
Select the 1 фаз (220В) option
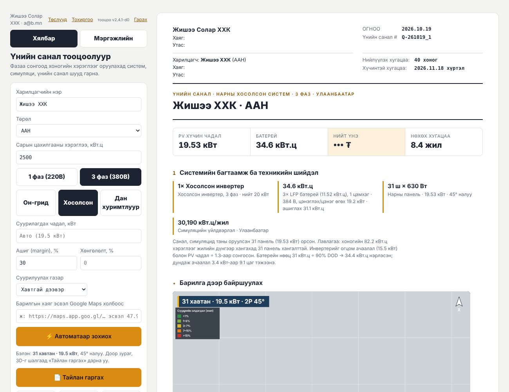pos(47,177)
